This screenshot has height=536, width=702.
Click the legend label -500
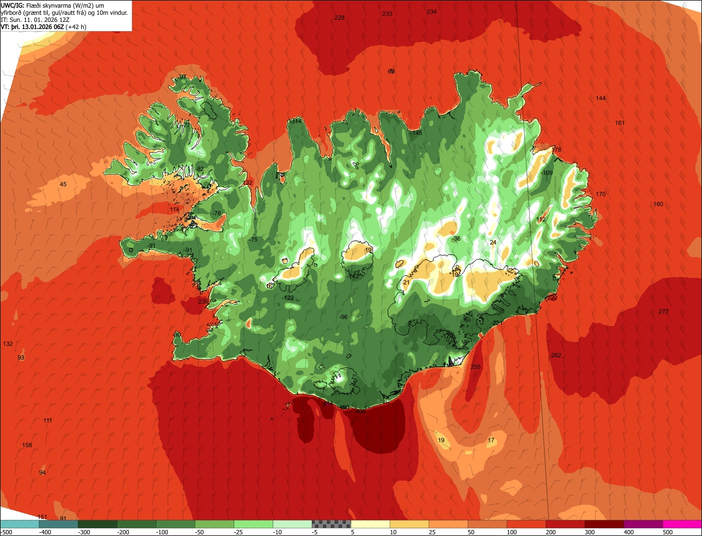click(x=6, y=532)
